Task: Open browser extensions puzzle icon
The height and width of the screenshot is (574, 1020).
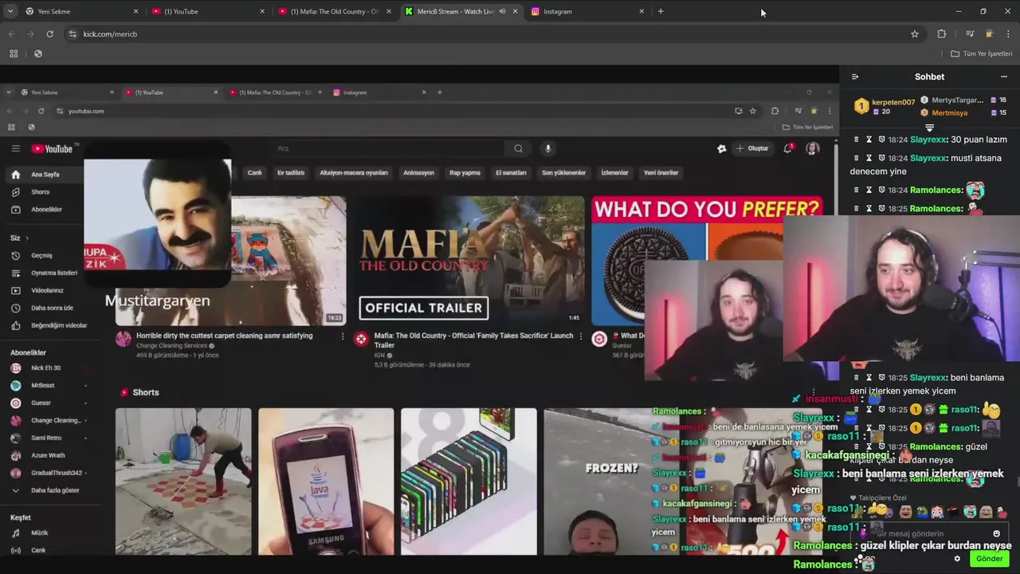Action: (941, 33)
